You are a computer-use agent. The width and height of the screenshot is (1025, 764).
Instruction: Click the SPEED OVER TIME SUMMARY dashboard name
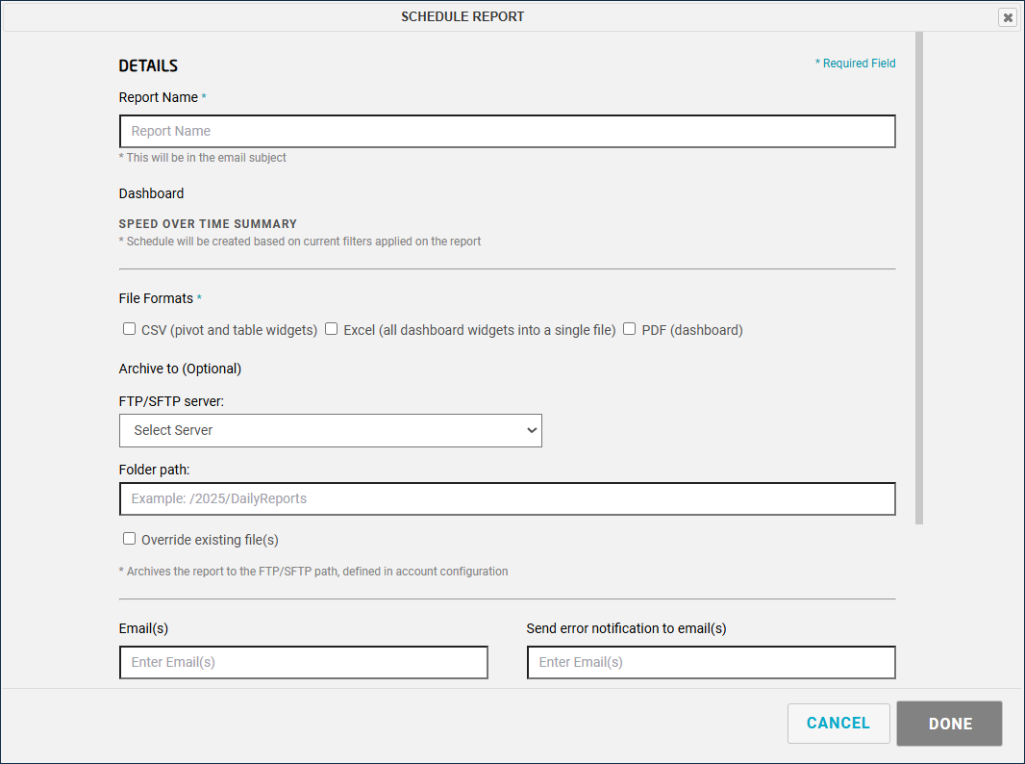coord(208,223)
